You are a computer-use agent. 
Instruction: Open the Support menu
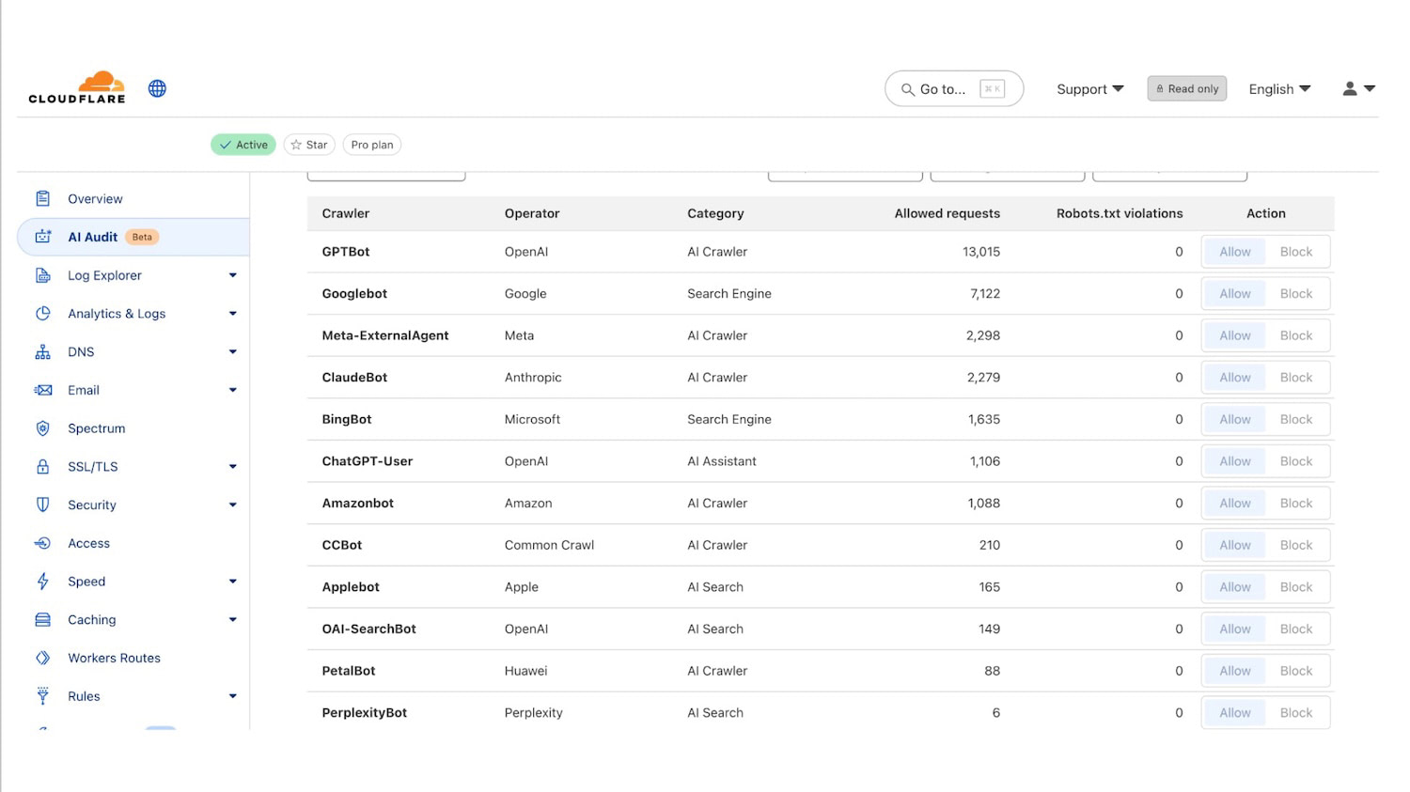tap(1088, 88)
